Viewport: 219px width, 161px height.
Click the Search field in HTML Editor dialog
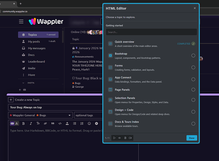coord(151,32)
